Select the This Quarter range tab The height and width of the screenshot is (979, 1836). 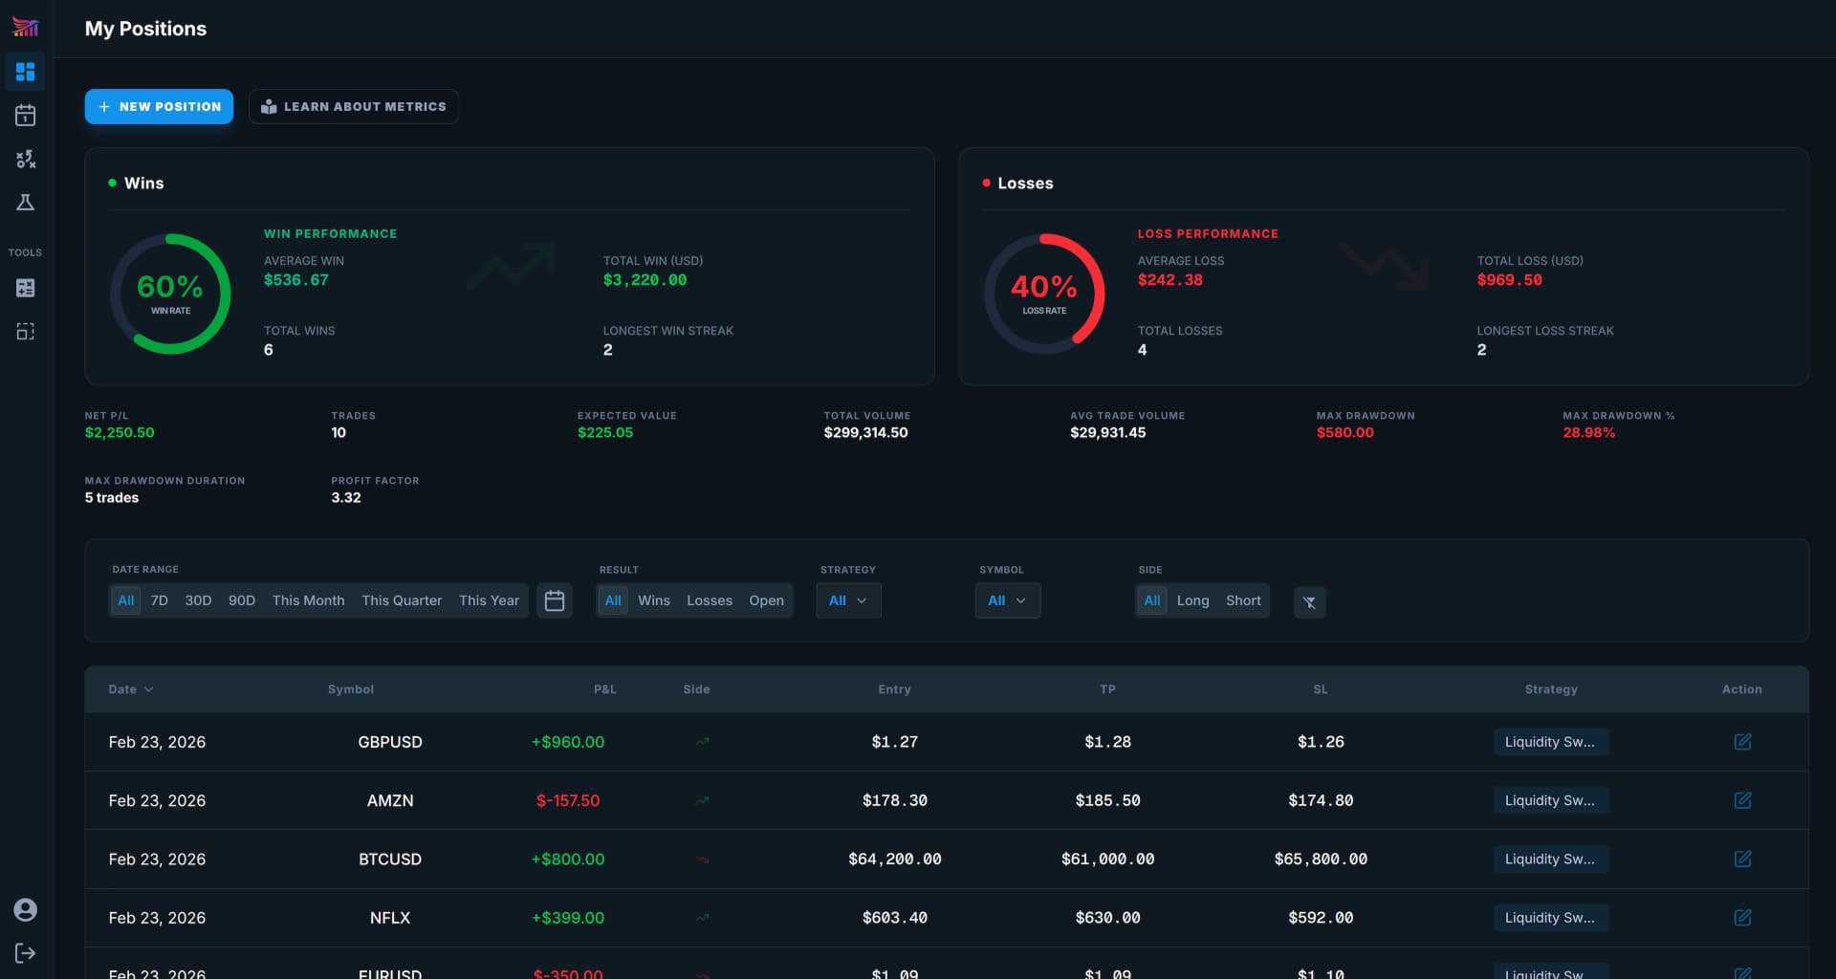(x=402, y=600)
